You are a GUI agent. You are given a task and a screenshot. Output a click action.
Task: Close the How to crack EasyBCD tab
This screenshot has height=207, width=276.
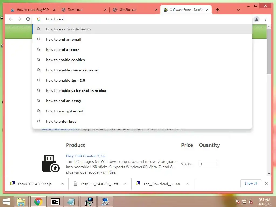tap(54, 10)
